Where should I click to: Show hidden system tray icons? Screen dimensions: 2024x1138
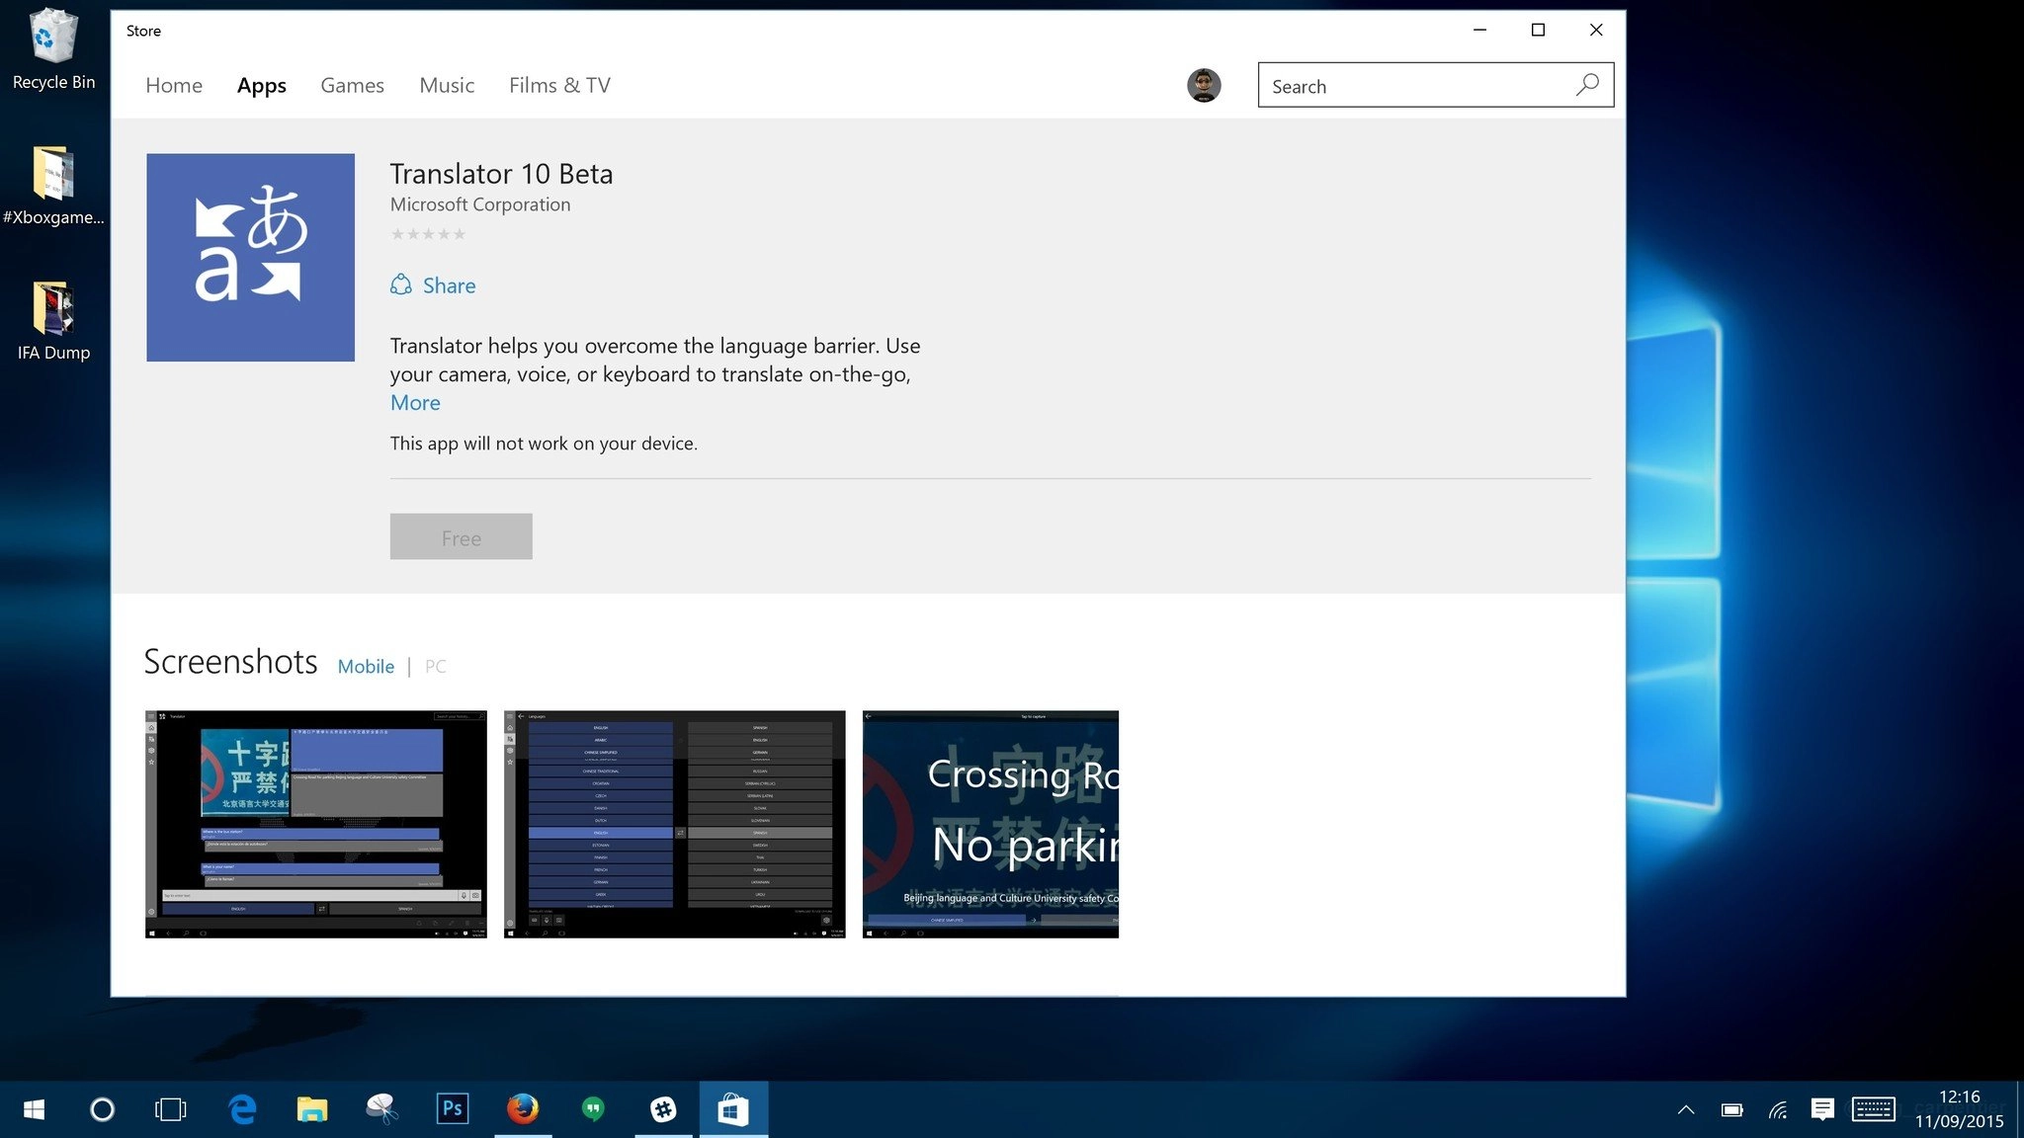(1686, 1109)
